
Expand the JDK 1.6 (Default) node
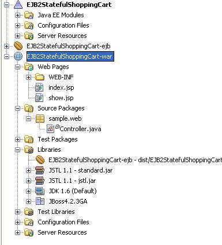tap(28, 191)
